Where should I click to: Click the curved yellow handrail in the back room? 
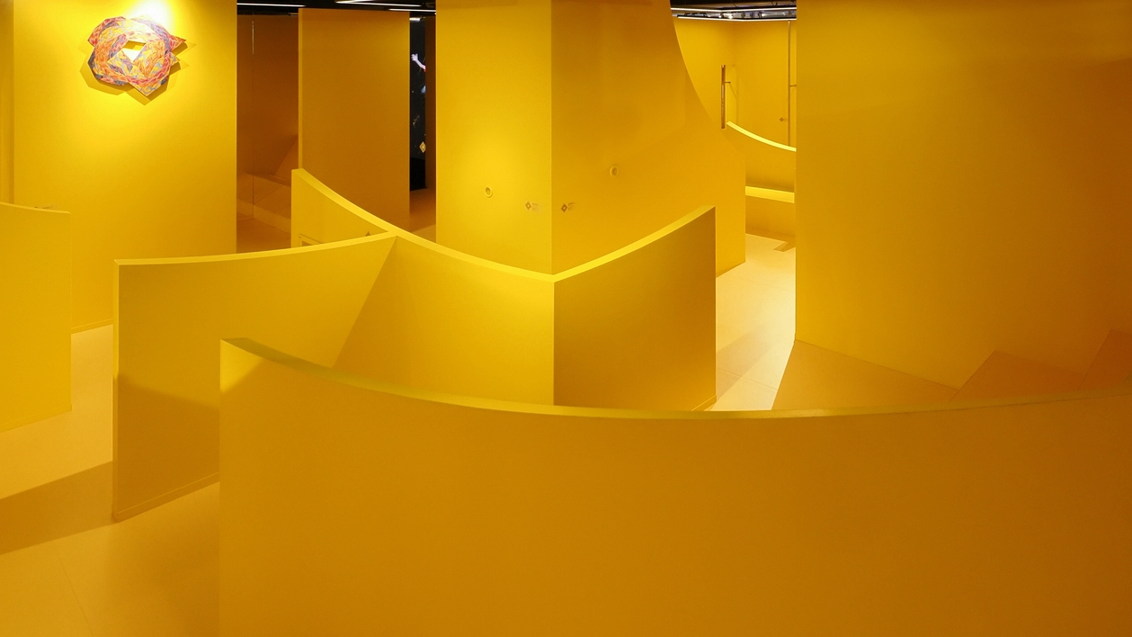(761, 138)
